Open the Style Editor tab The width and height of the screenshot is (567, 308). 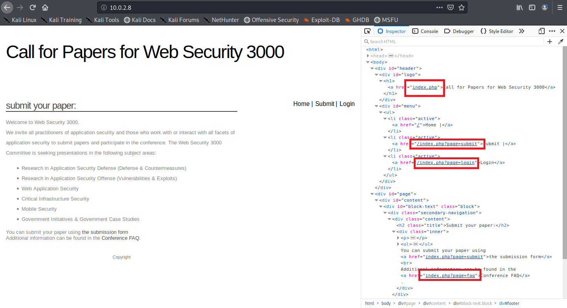497,31
